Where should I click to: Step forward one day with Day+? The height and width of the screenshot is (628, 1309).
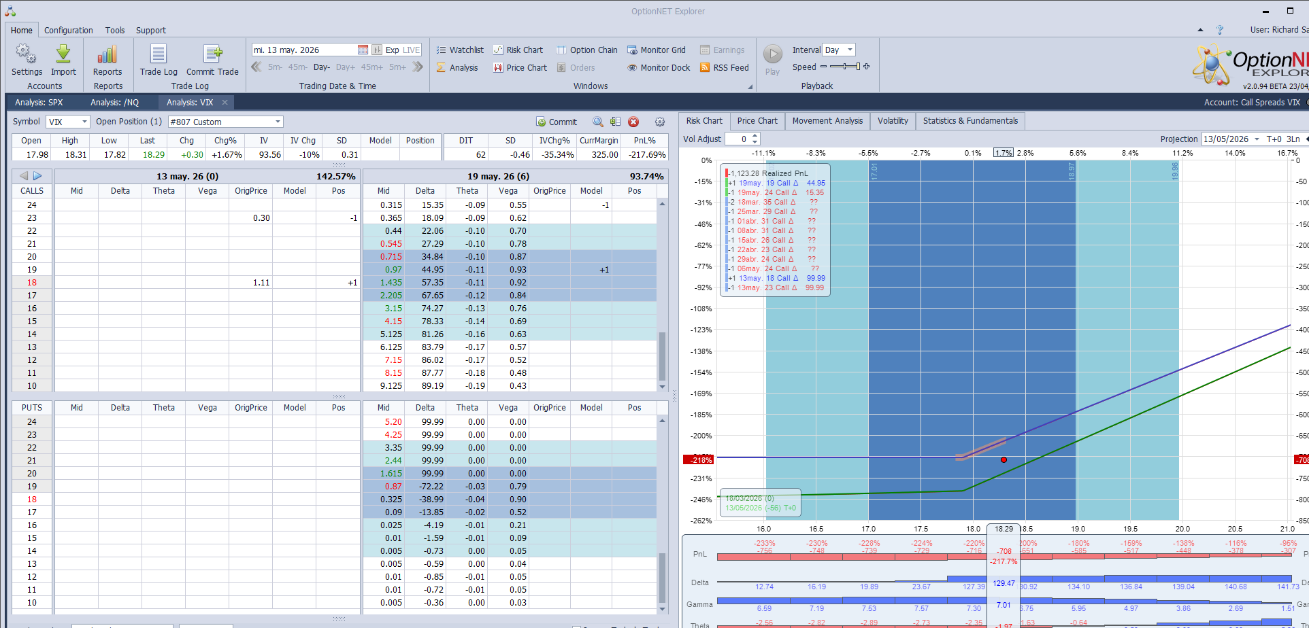point(346,67)
